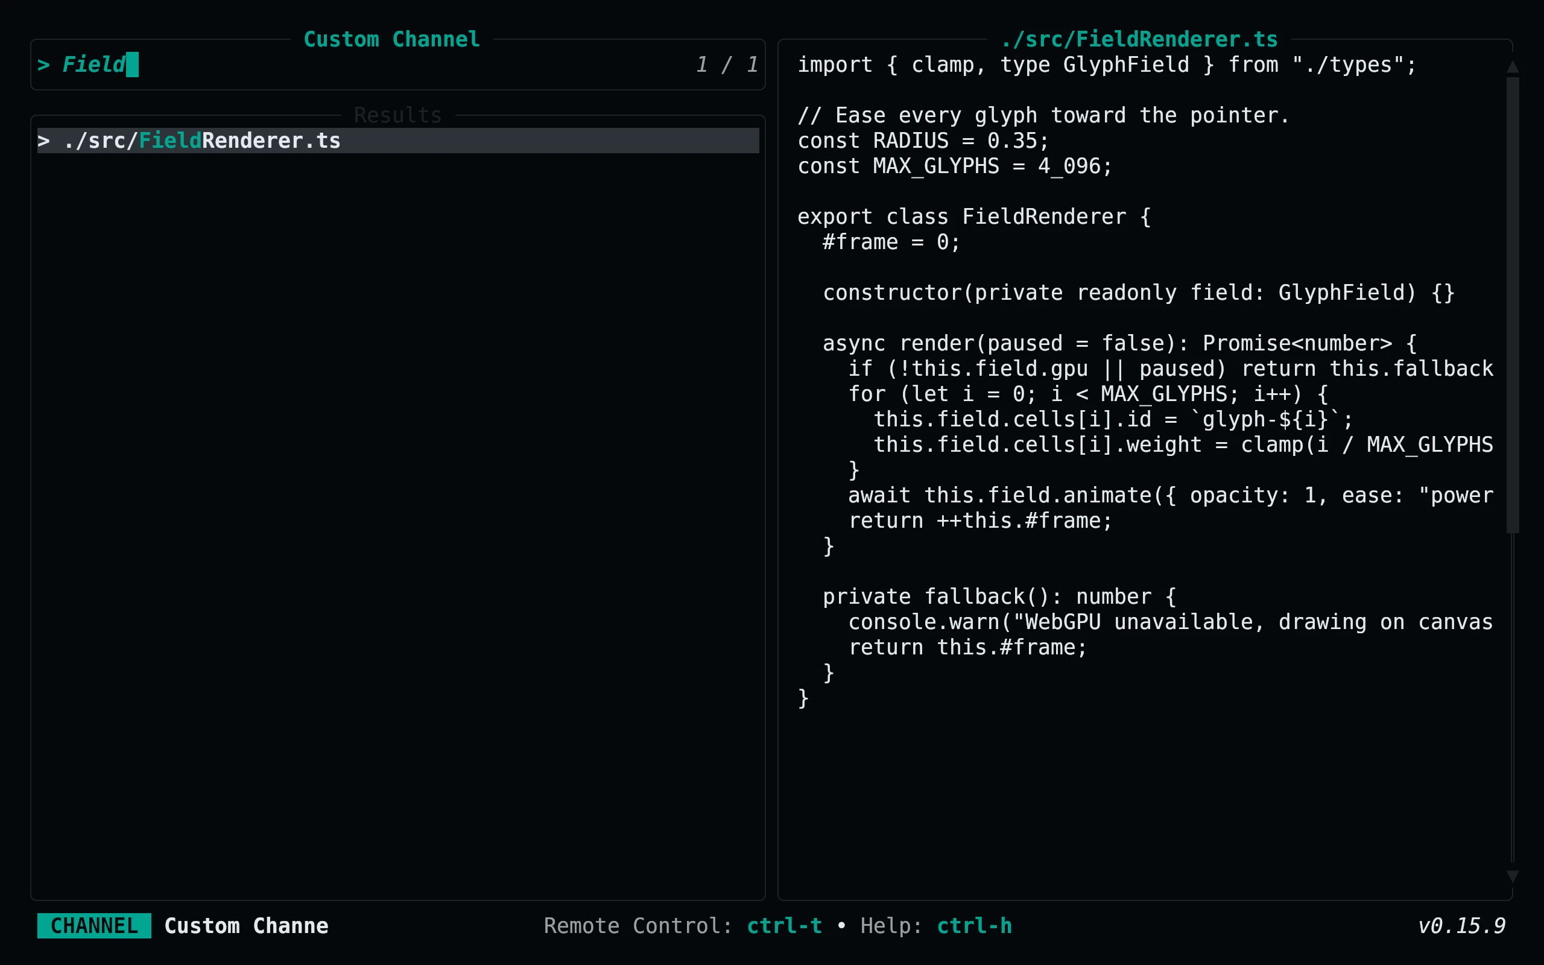Click the const MAX_GLYPHS = 4_096 line
The width and height of the screenshot is (1544, 965).
tap(955, 166)
